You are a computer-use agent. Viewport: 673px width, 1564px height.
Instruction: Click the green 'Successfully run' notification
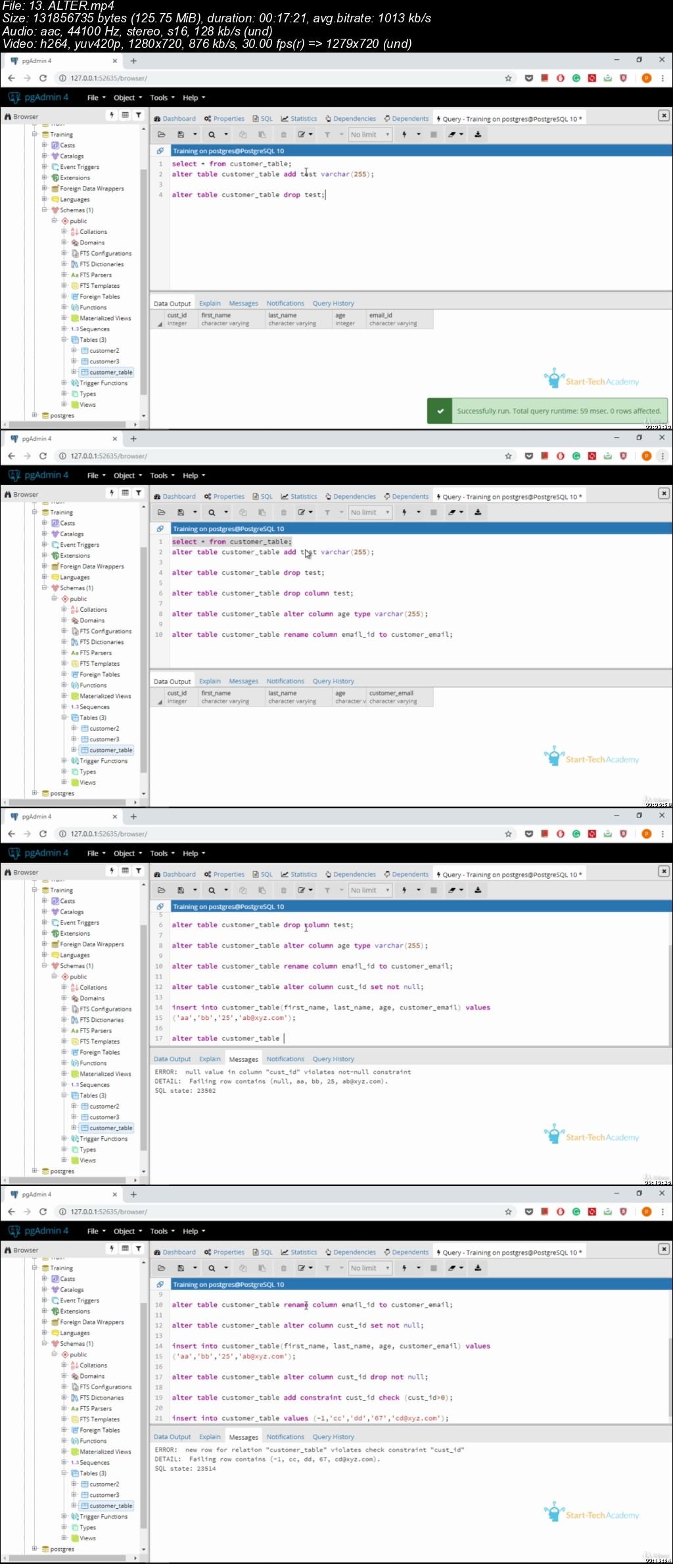coord(548,411)
